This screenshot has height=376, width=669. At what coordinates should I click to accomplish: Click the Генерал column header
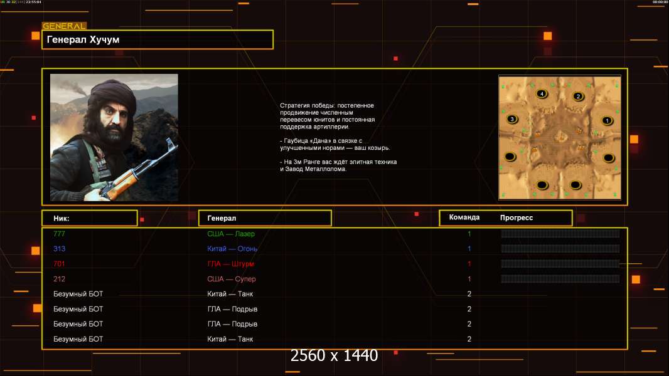coord(264,218)
